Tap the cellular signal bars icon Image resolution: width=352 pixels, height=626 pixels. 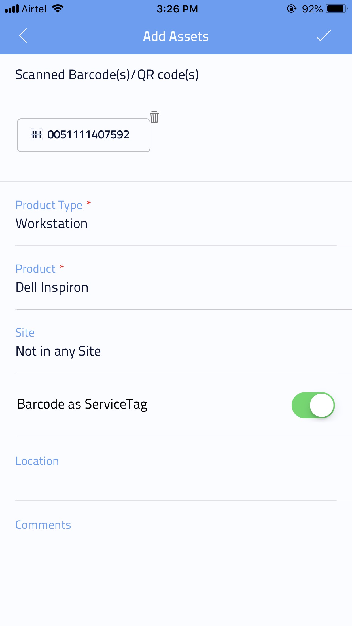(12, 9)
